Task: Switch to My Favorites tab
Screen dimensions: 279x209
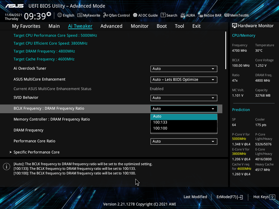Action: click(26, 26)
